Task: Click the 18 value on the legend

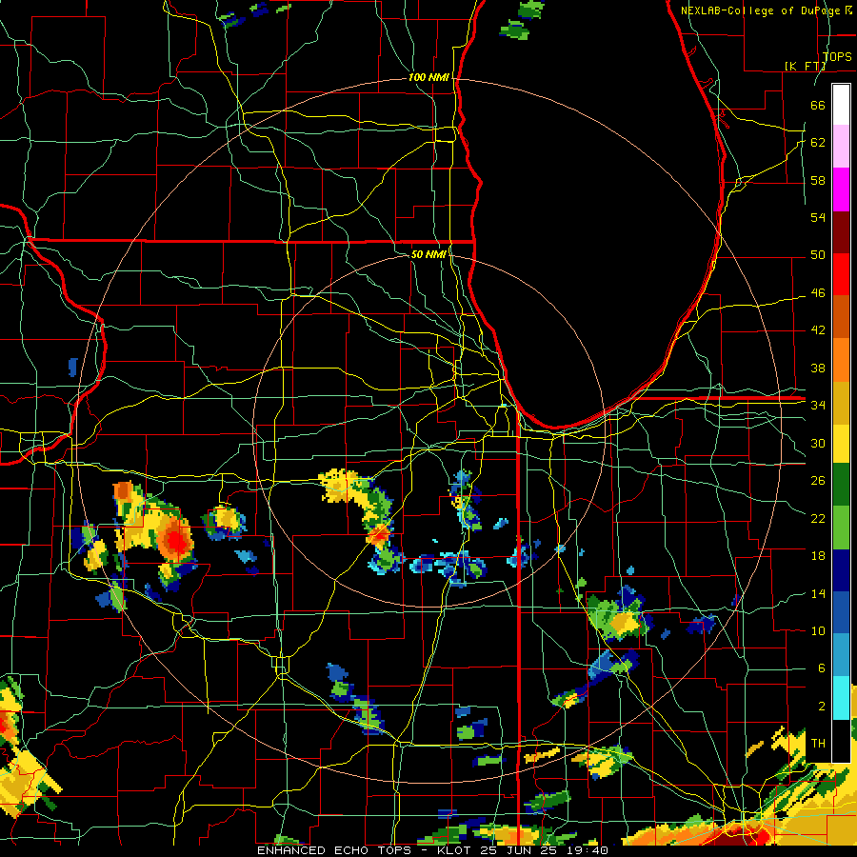Action: [x=818, y=556]
